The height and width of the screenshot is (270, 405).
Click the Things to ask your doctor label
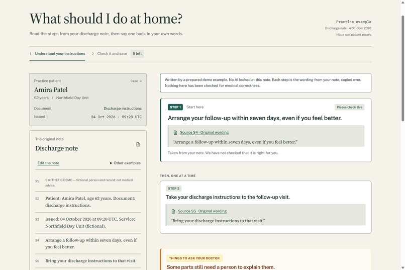point(194,258)
